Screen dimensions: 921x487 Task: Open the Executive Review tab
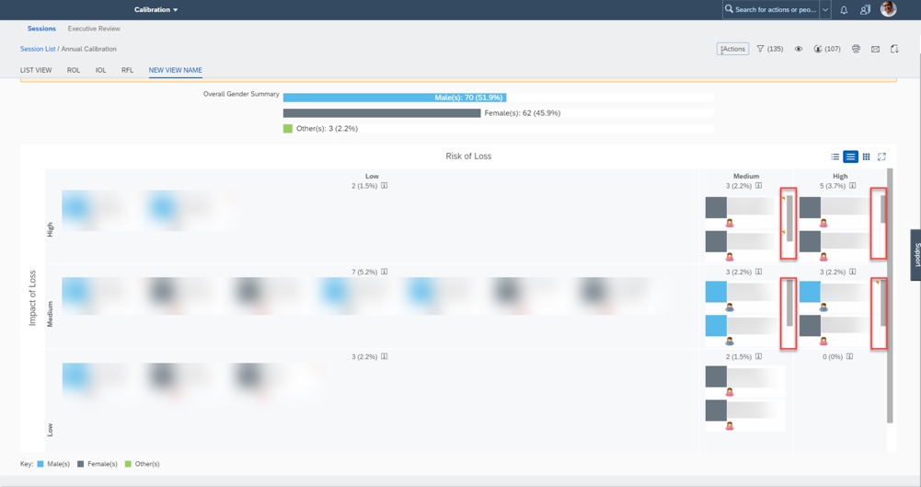[94, 29]
